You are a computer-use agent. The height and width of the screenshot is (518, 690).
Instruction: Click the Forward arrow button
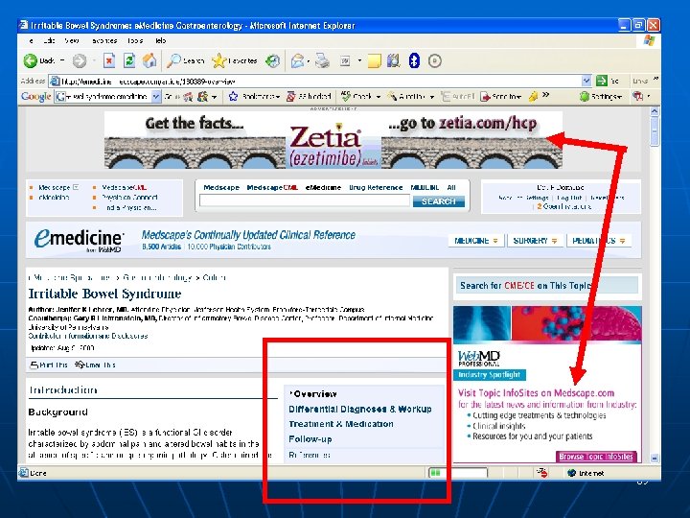[x=80, y=60]
